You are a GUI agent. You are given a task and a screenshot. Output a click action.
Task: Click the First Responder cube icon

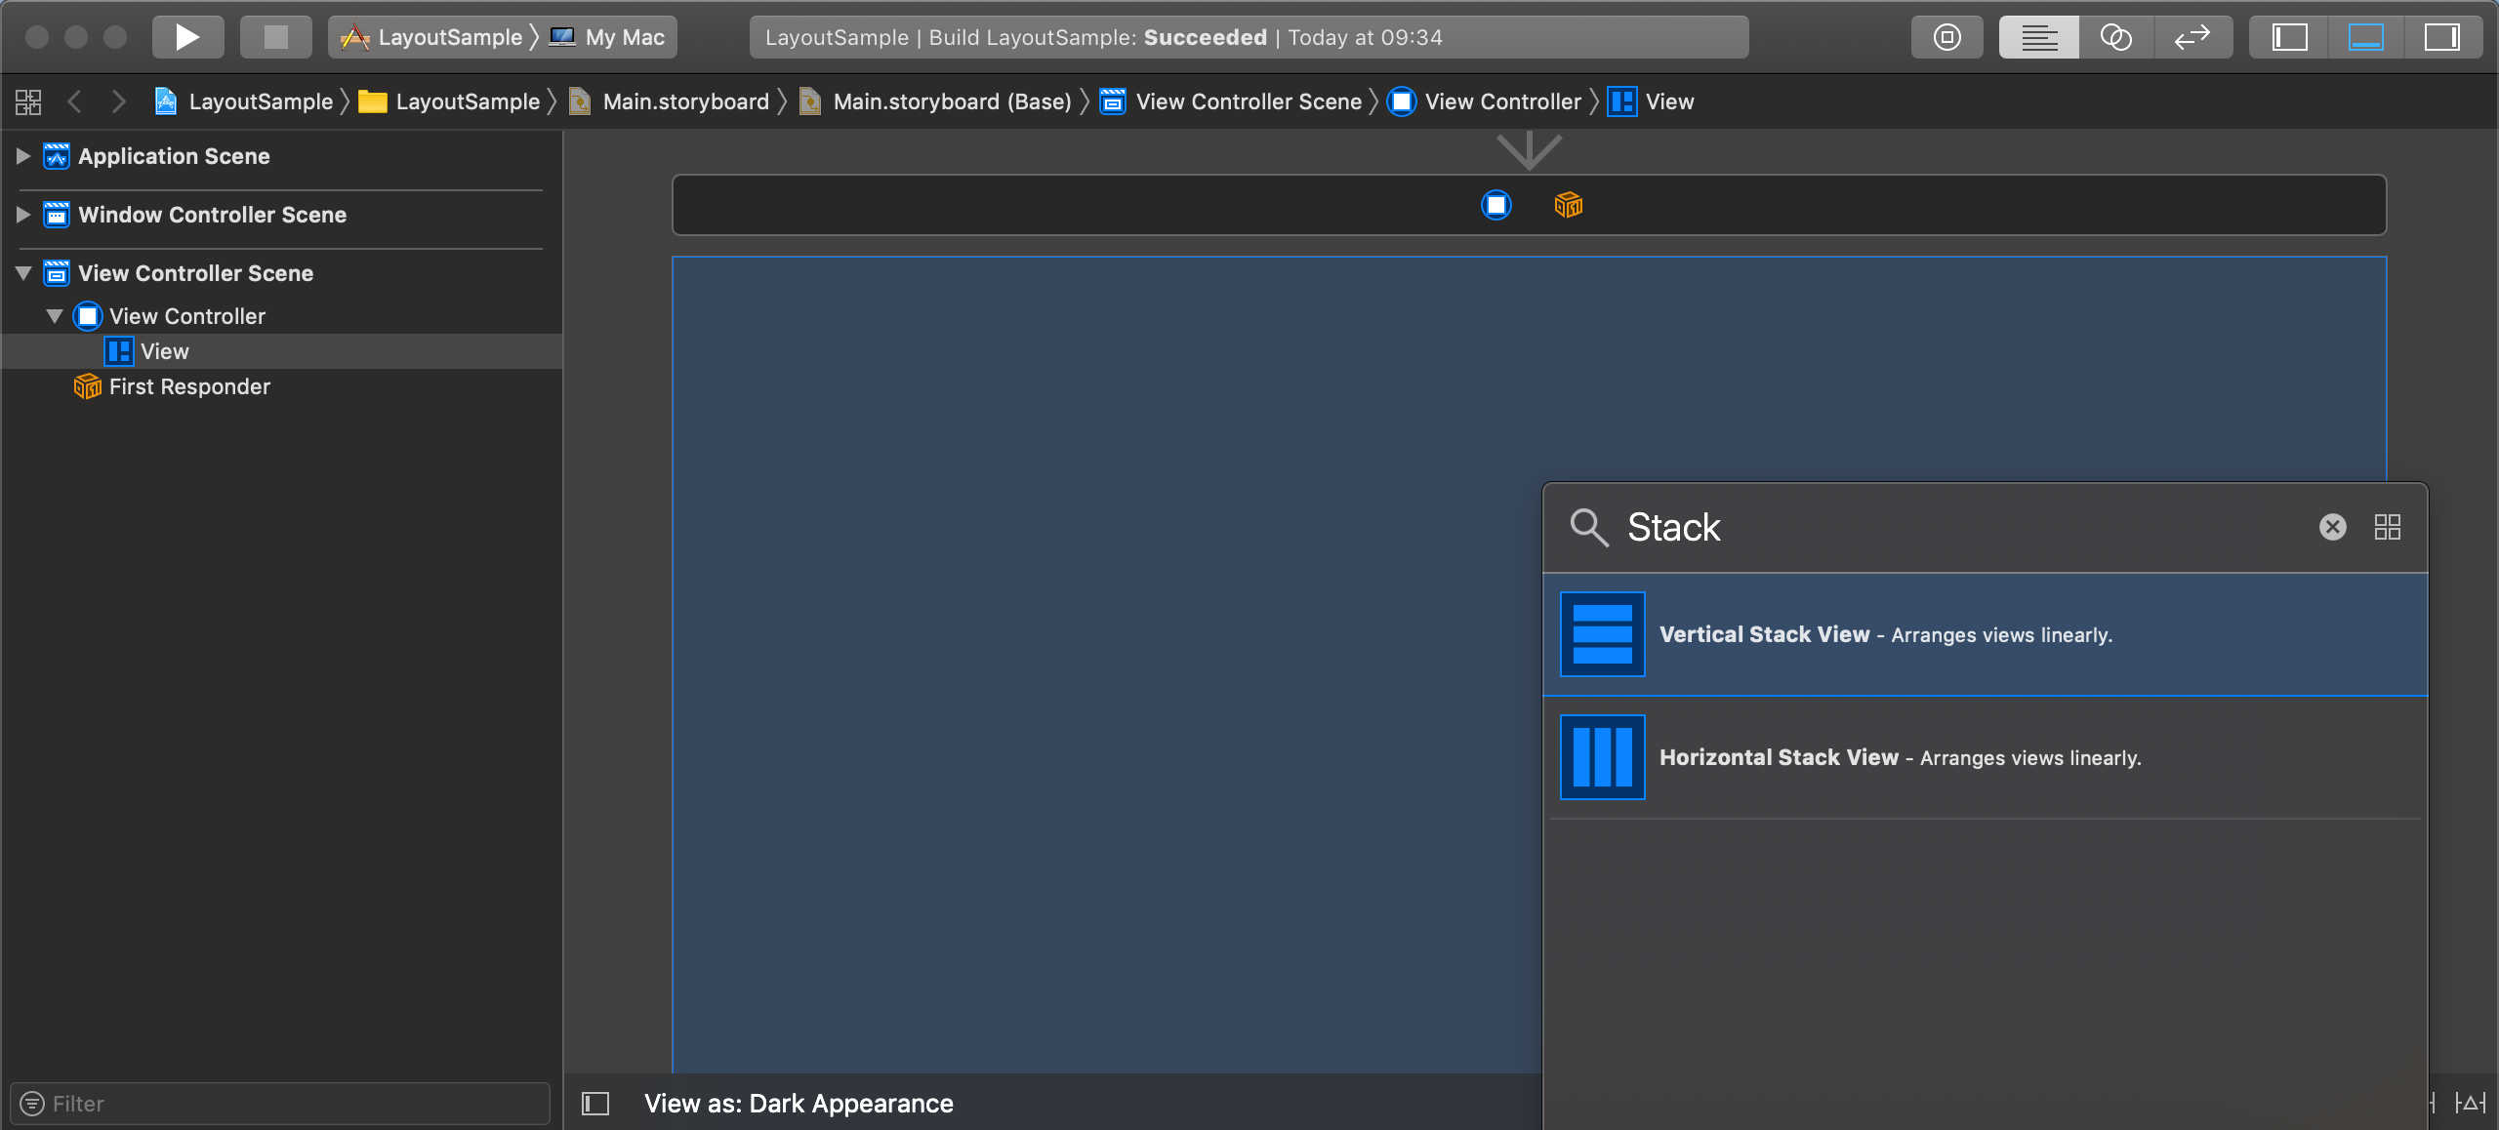click(x=86, y=386)
